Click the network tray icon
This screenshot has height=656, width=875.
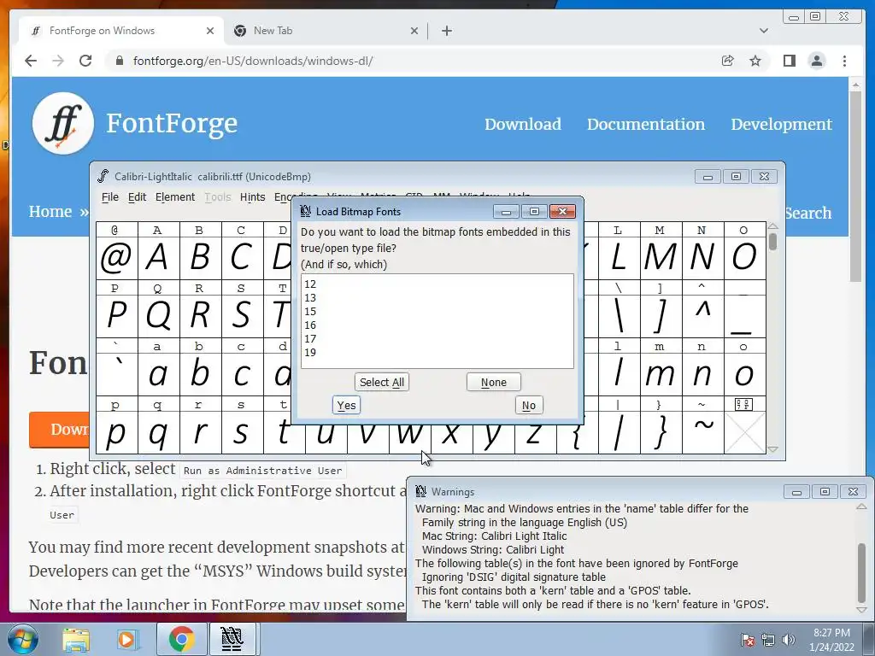768,640
